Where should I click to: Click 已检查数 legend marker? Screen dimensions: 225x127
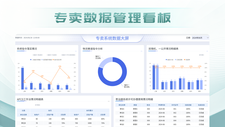[176, 59]
